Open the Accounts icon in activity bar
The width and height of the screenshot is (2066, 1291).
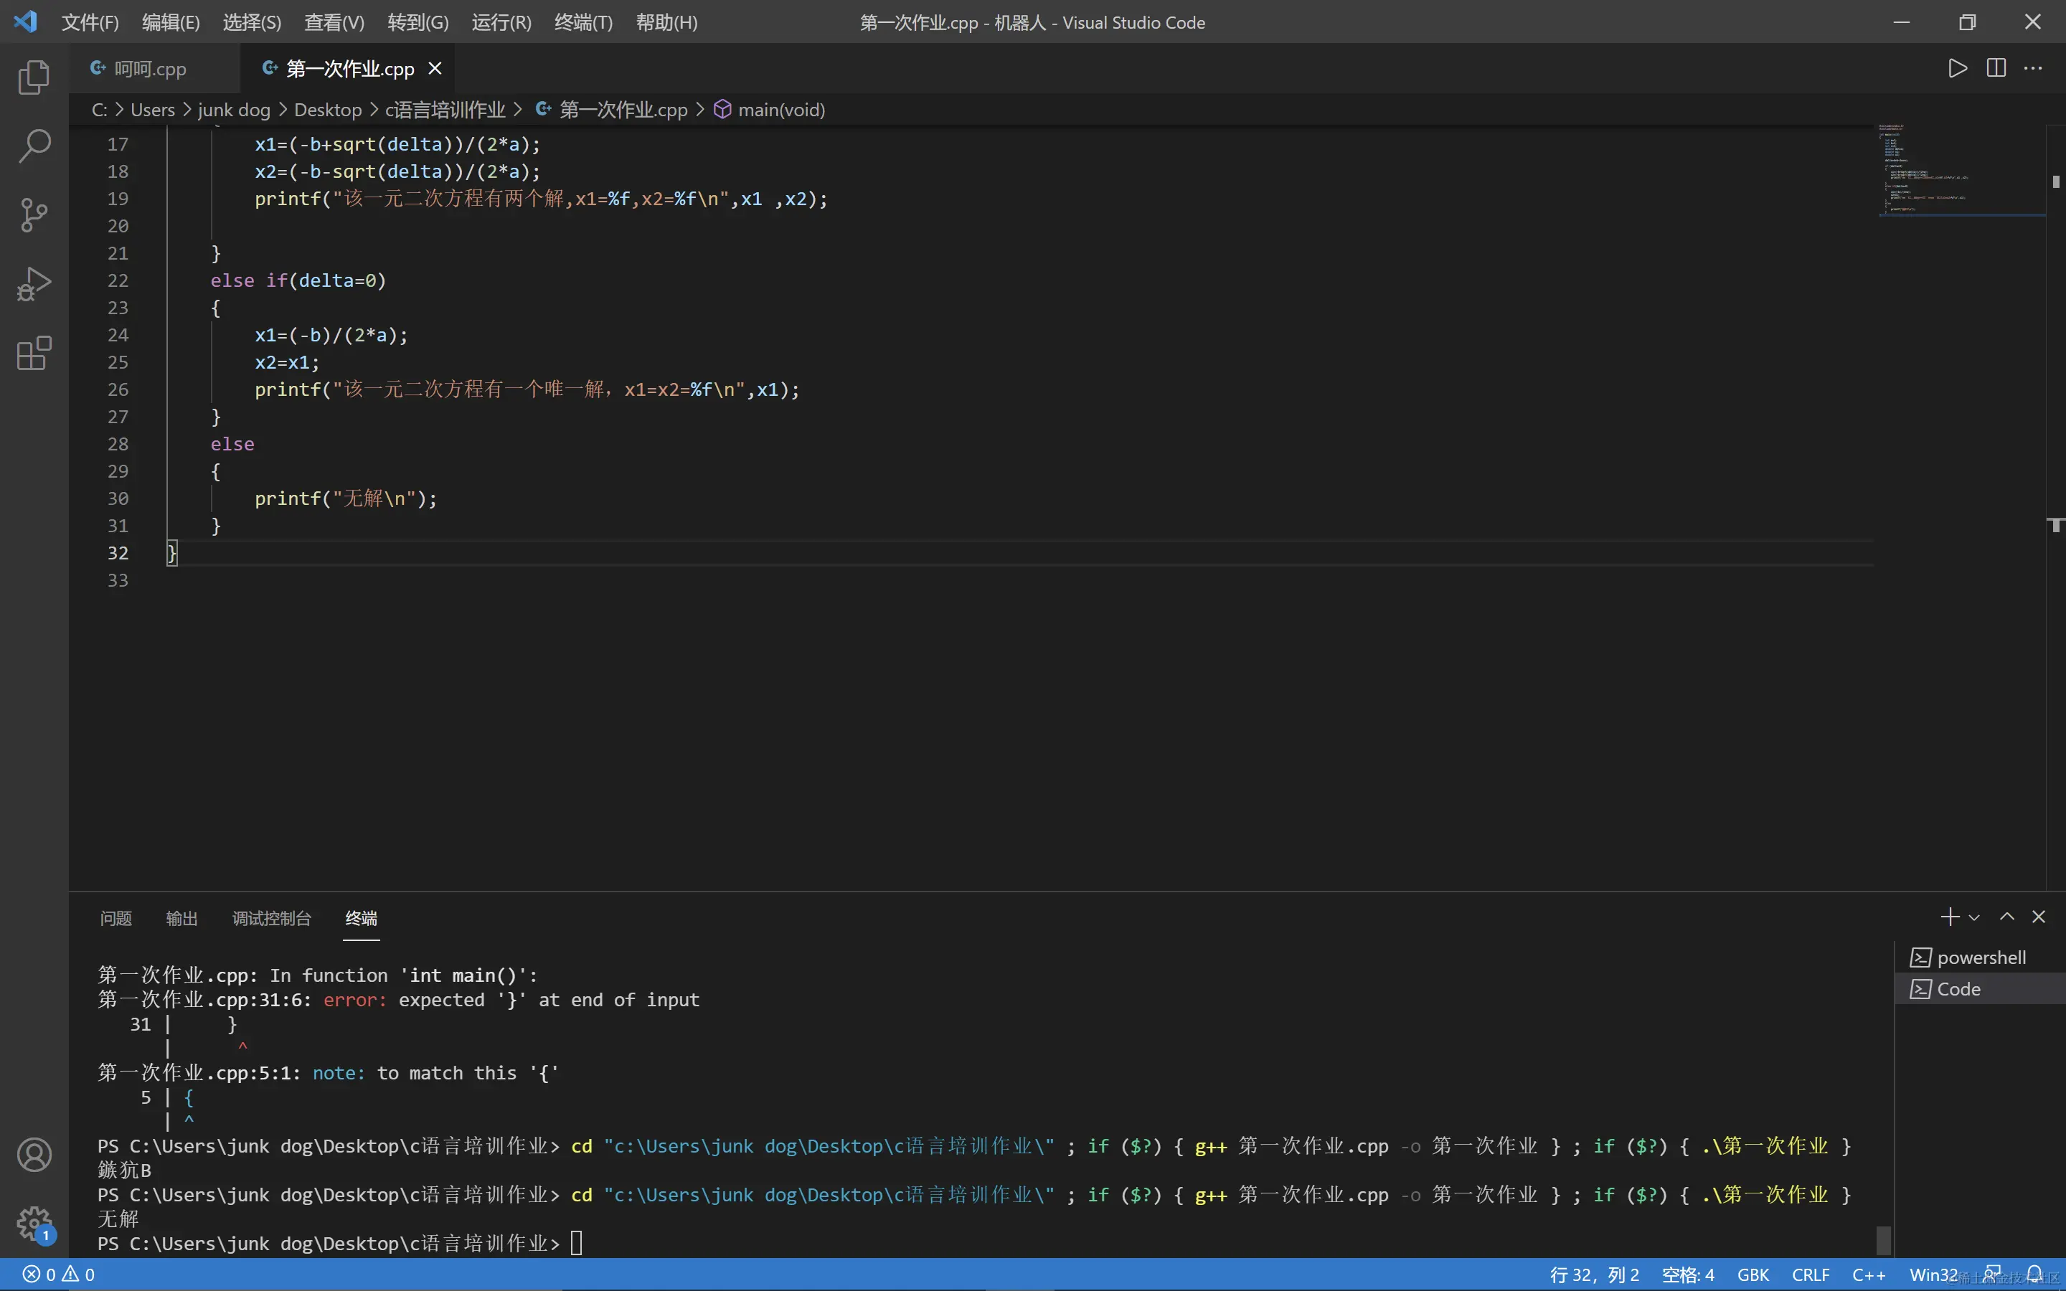coord(34,1155)
